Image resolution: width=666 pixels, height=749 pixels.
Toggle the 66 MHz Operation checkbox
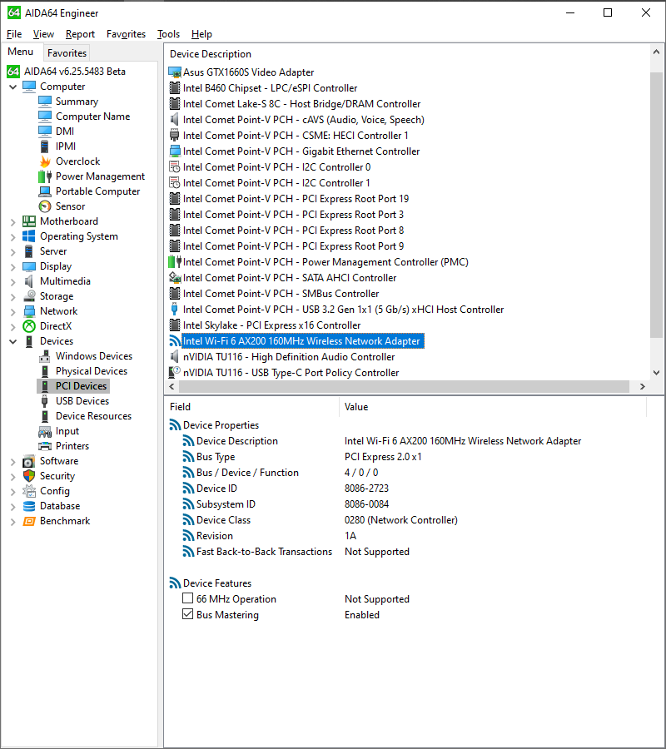tap(188, 598)
